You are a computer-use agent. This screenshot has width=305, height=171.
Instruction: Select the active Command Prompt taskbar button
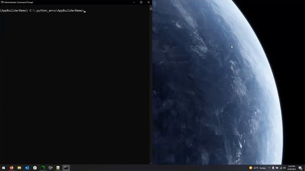pos(66,168)
